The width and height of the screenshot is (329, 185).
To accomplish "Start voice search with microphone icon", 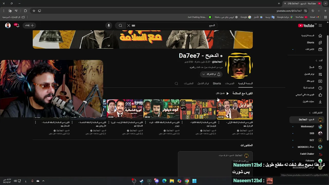I will click(x=109, y=25).
